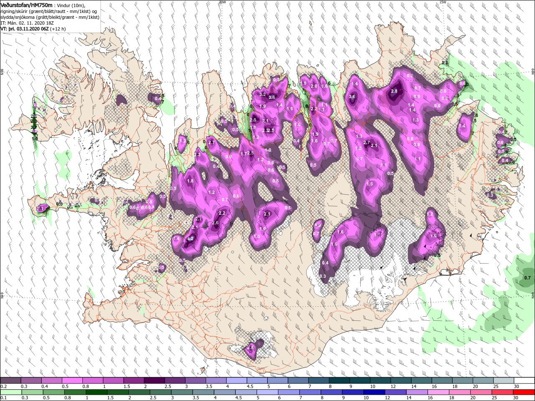Click the 2.6 snowfall value on map
Viewport: 535px width, 401px height.
point(215,223)
